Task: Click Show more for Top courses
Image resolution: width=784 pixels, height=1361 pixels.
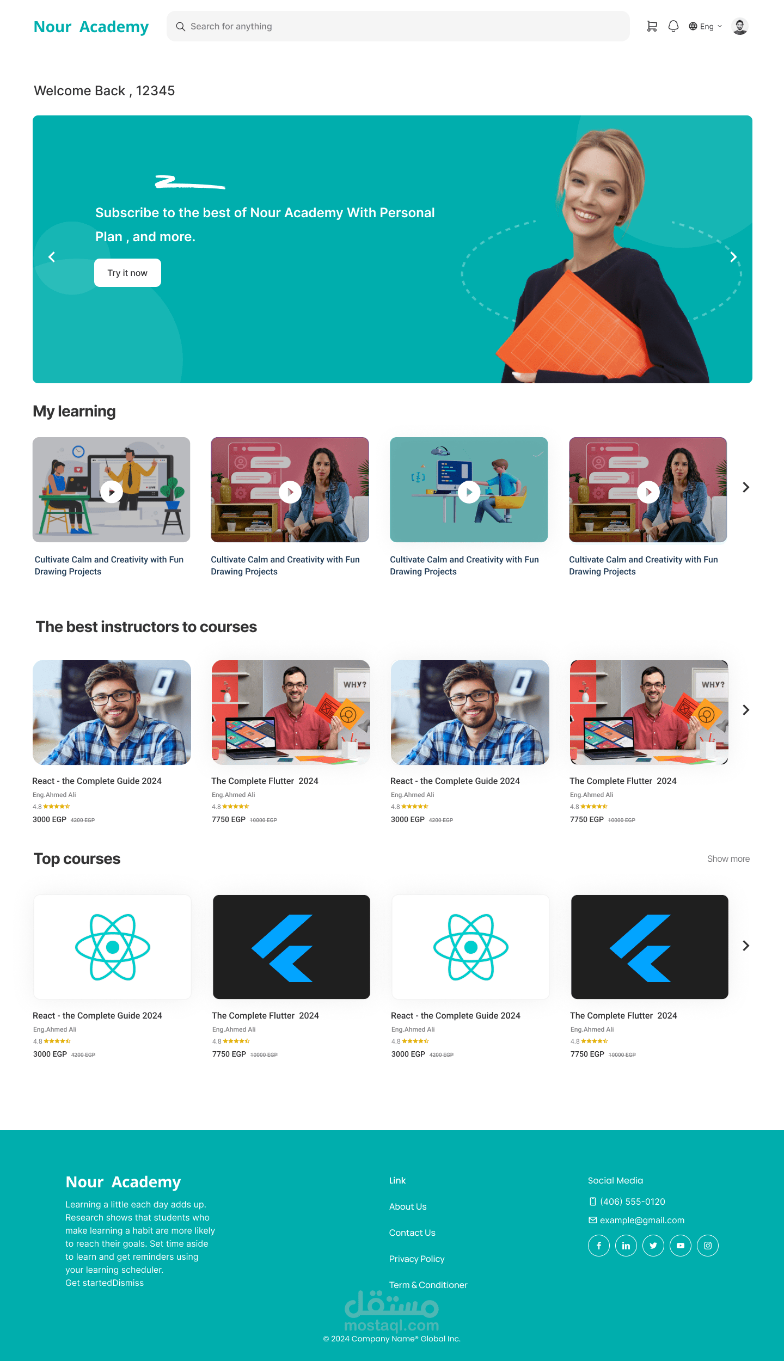Action: pyautogui.click(x=728, y=859)
